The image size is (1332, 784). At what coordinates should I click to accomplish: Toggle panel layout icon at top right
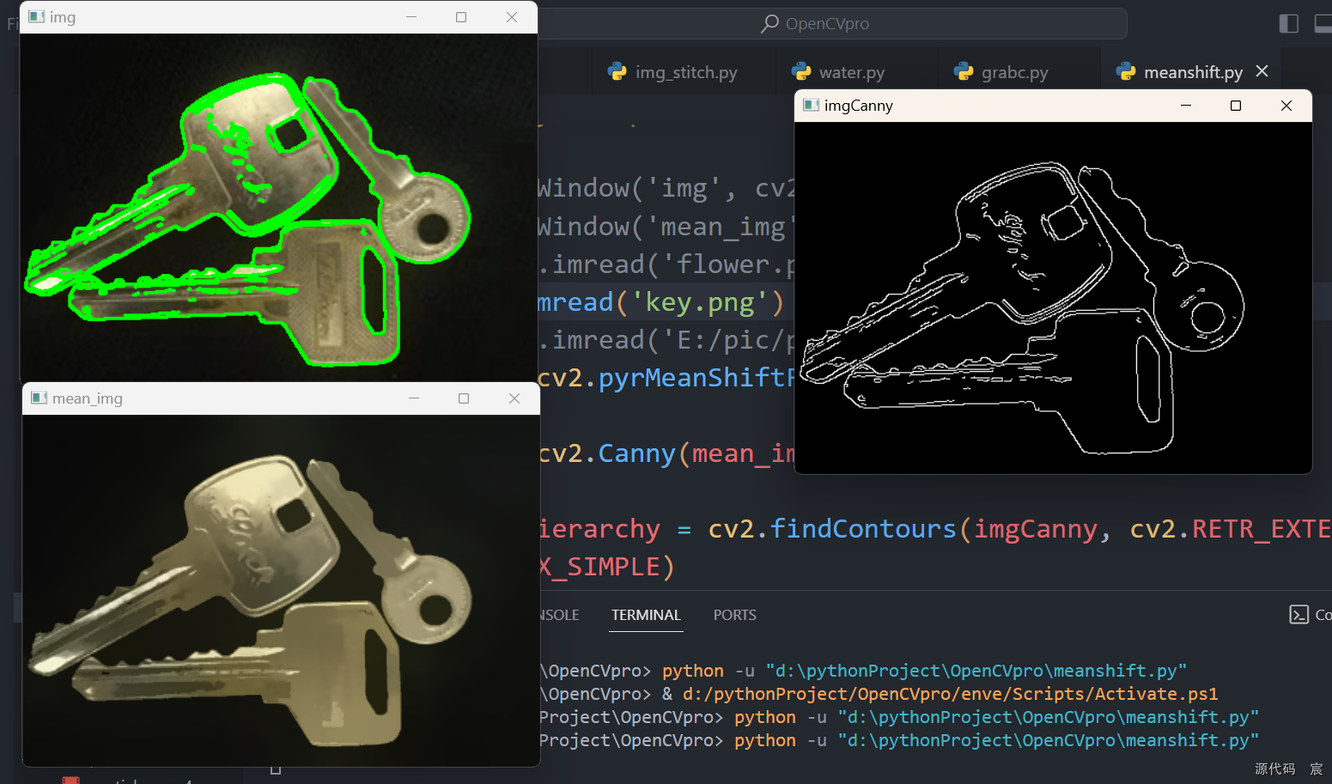pyautogui.click(x=1323, y=24)
